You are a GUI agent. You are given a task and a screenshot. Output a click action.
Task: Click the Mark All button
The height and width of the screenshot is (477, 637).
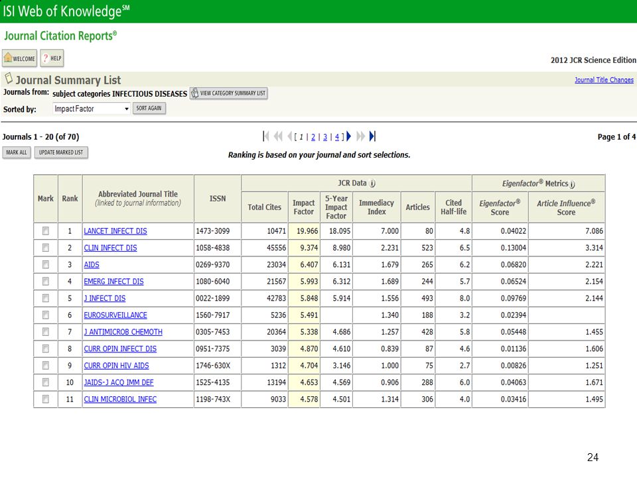point(17,152)
